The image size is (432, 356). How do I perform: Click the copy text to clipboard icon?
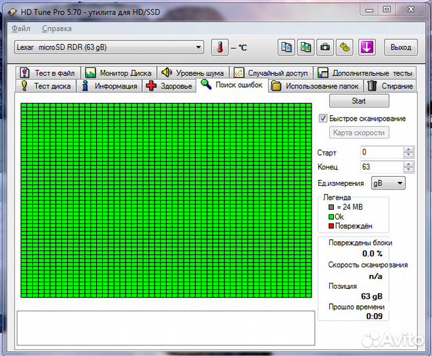(x=286, y=47)
